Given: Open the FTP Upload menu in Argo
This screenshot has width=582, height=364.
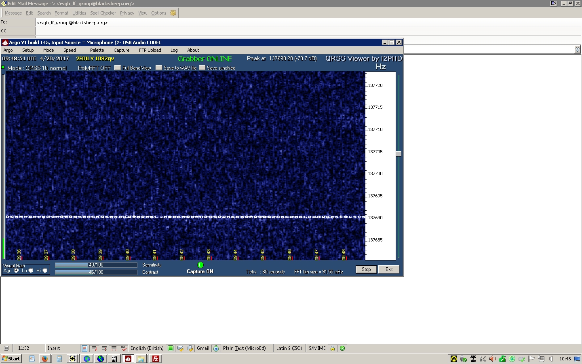Looking at the screenshot, I should click(150, 50).
